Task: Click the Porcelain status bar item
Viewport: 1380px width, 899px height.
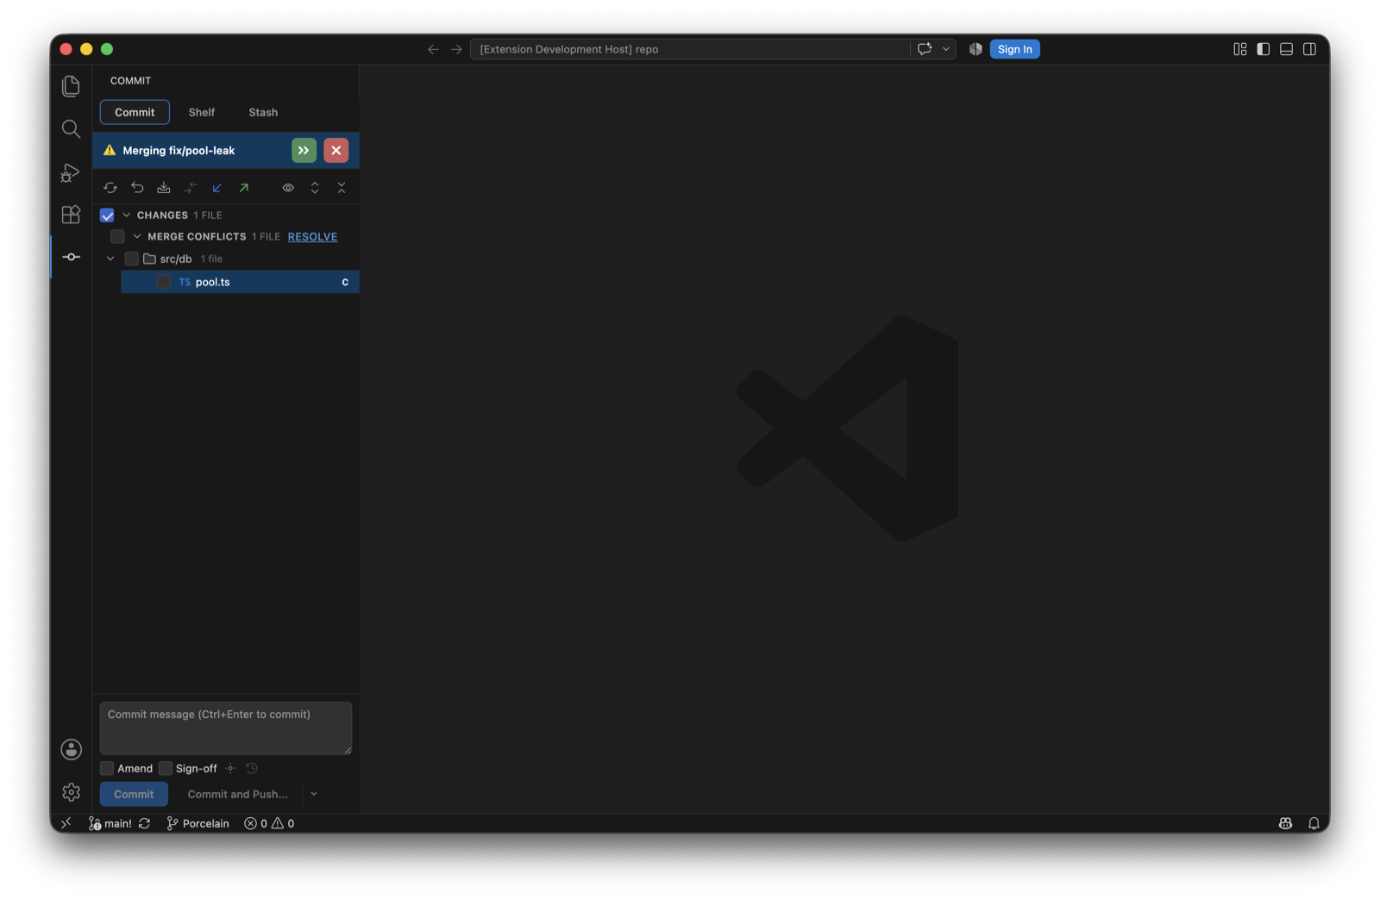Action: point(198,823)
